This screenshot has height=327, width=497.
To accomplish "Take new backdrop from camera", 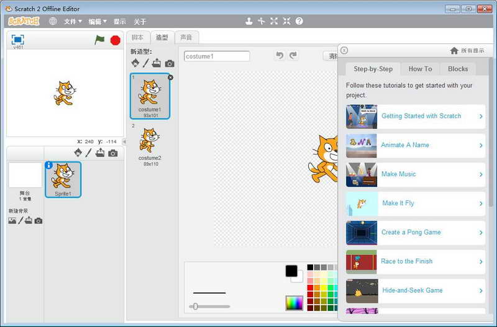I will (39, 221).
